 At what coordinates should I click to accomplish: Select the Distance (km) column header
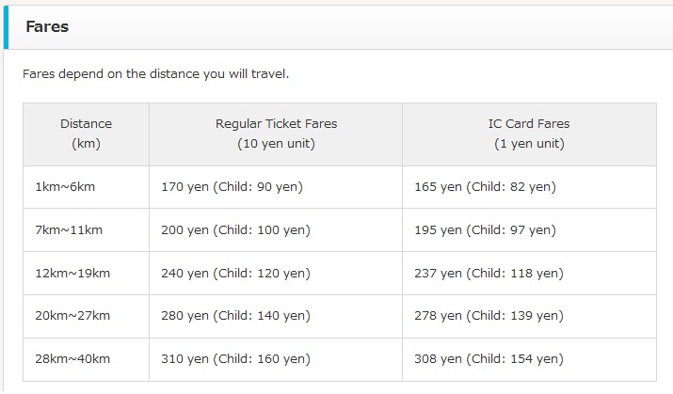(86, 134)
